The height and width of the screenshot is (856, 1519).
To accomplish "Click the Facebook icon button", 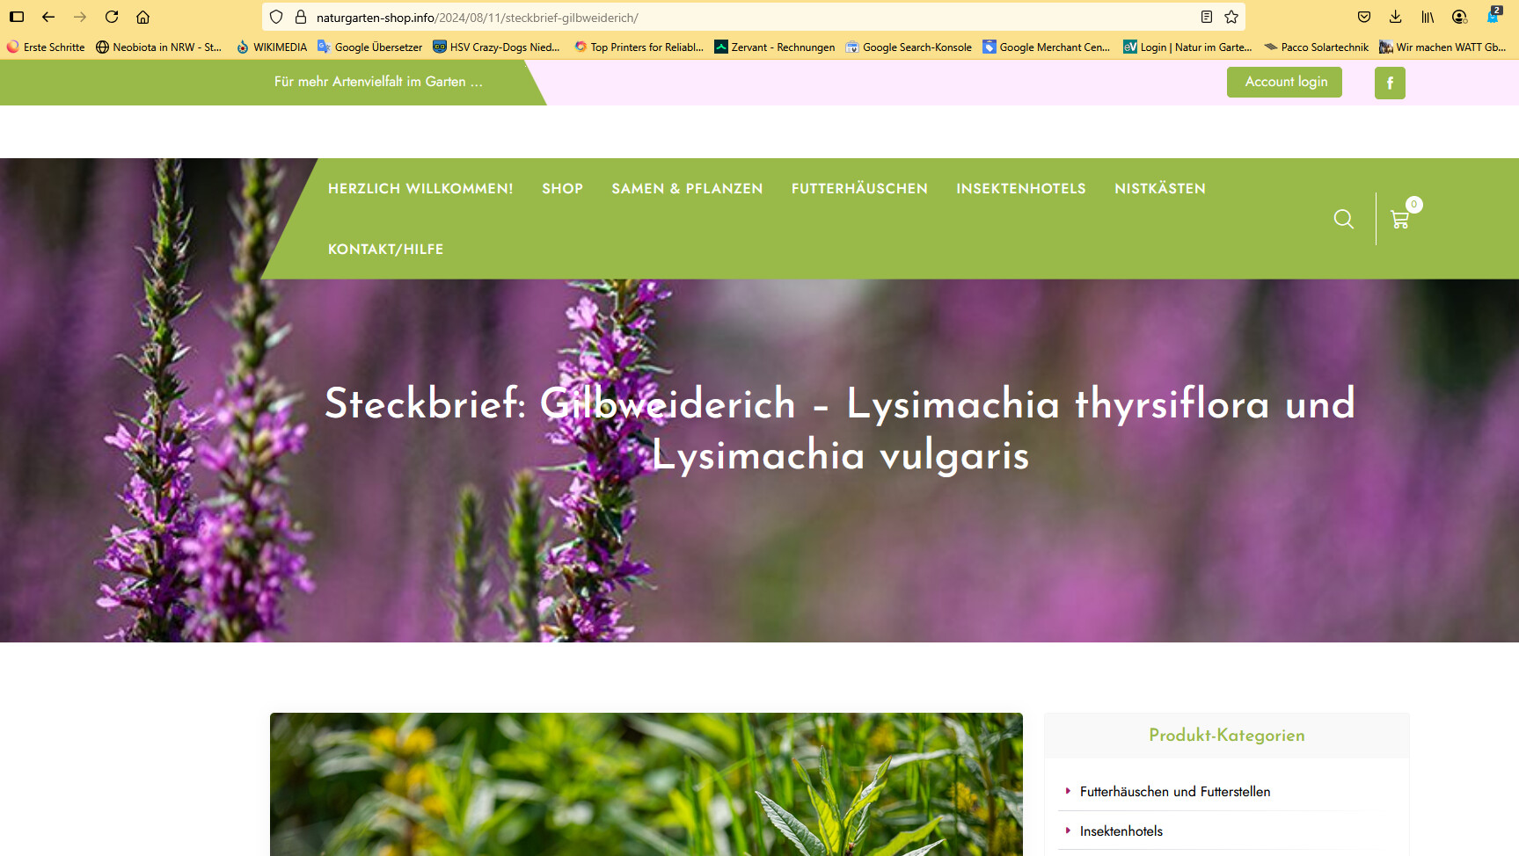I will 1389,83.
